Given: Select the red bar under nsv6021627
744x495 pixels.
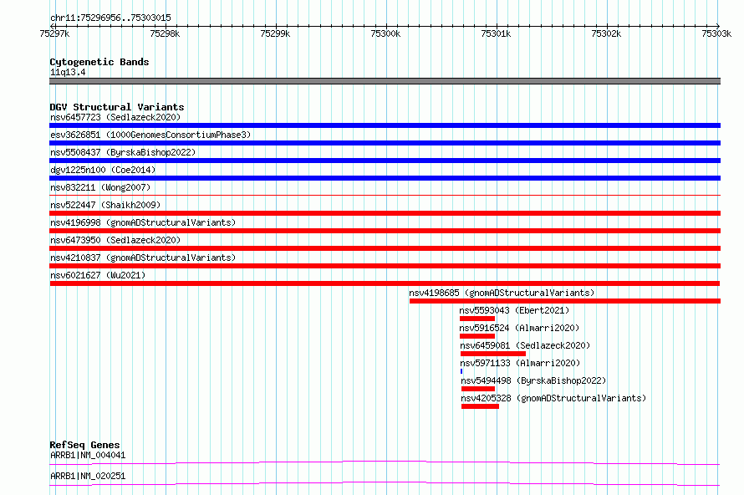Looking at the screenshot, I should pyautogui.click(x=385, y=283).
